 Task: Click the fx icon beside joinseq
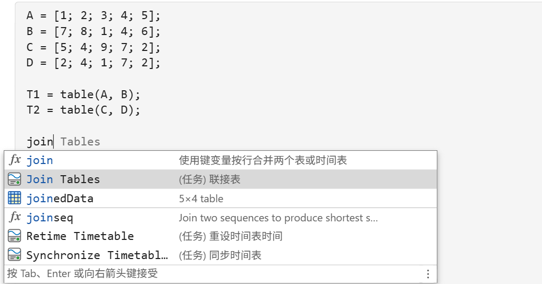coord(14,217)
